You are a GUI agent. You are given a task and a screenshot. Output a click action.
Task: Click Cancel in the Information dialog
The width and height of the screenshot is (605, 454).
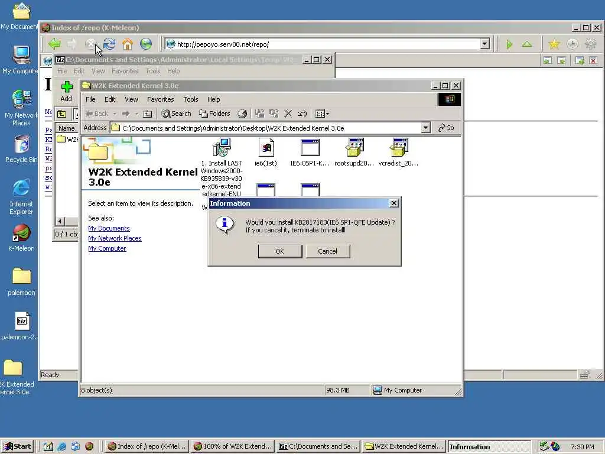coord(327,251)
